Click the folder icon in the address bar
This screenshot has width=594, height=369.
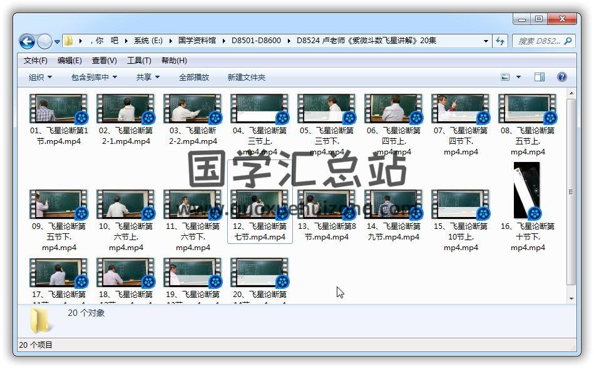click(x=68, y=40)
